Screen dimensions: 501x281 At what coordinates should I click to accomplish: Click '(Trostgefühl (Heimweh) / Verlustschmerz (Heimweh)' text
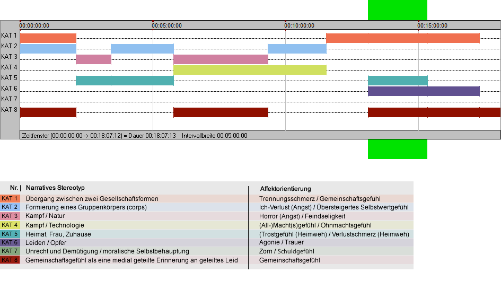tap(334, 234)
